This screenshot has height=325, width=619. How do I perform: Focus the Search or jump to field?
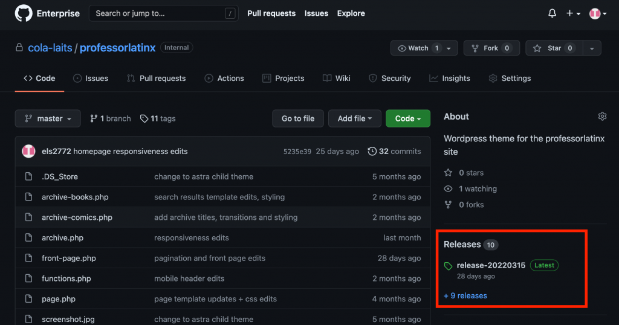[163, 13]
